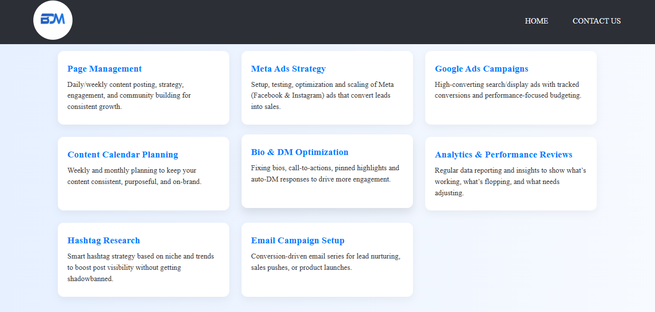This screenshot has height=312, width=655.
Task: Click Analytics & Performance Reviews title
Action: click(x=503, y=155)
